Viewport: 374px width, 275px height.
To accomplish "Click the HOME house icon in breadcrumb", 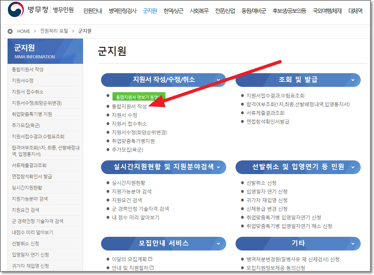I will (x=9, y=31).
